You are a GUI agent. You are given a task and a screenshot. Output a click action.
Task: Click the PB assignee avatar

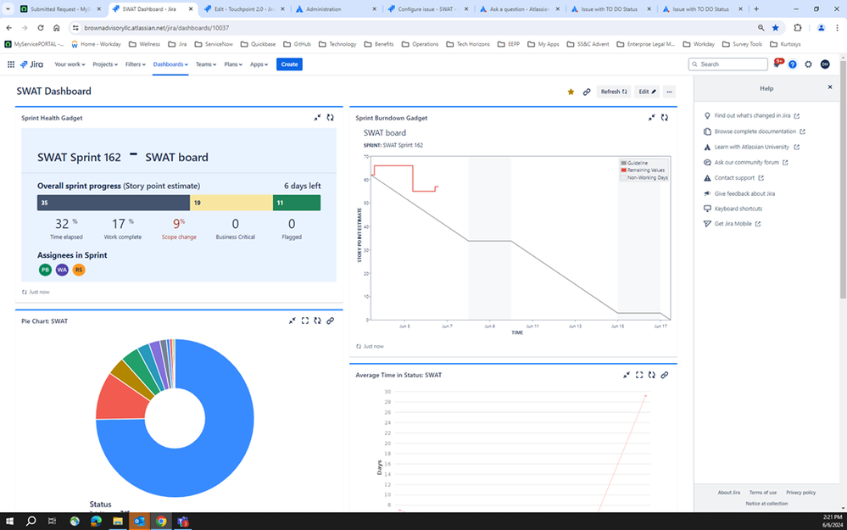click(46, 270)
